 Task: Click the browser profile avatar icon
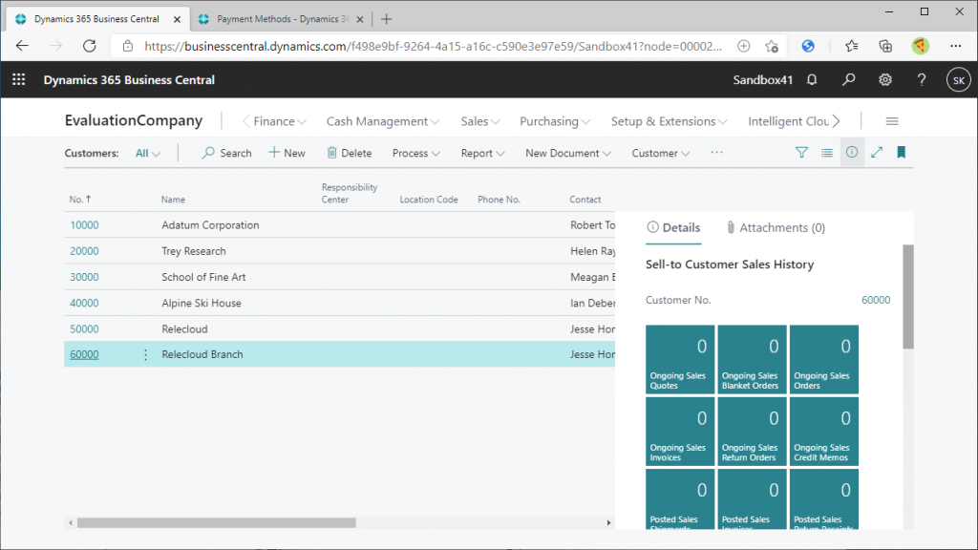click(x=920, y=46)
